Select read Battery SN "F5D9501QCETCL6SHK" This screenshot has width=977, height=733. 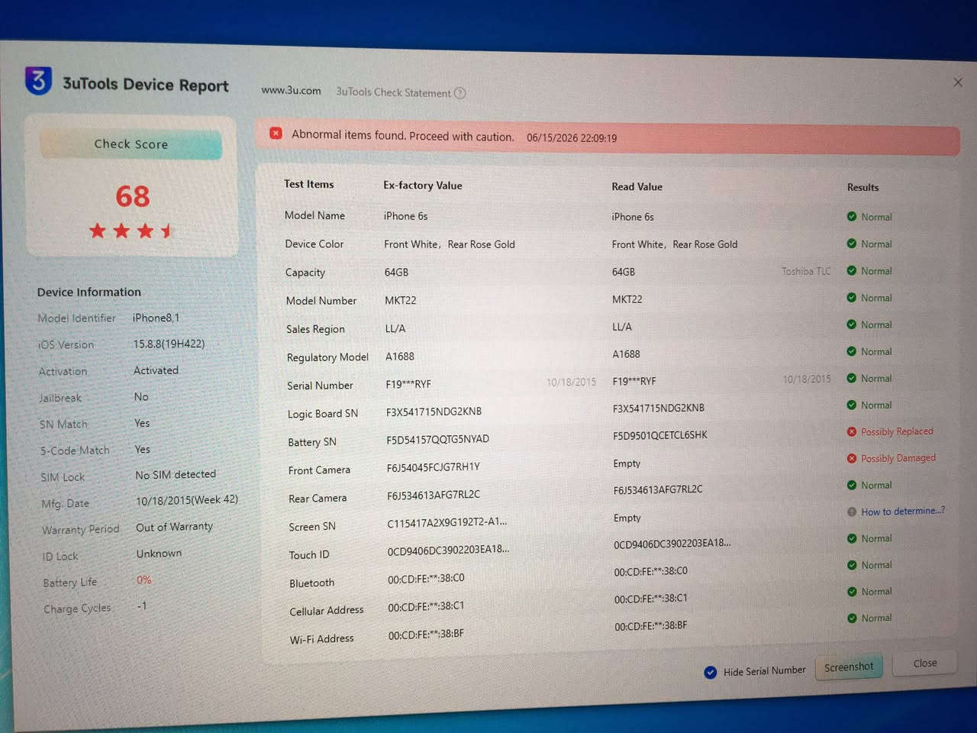(659, 435)
